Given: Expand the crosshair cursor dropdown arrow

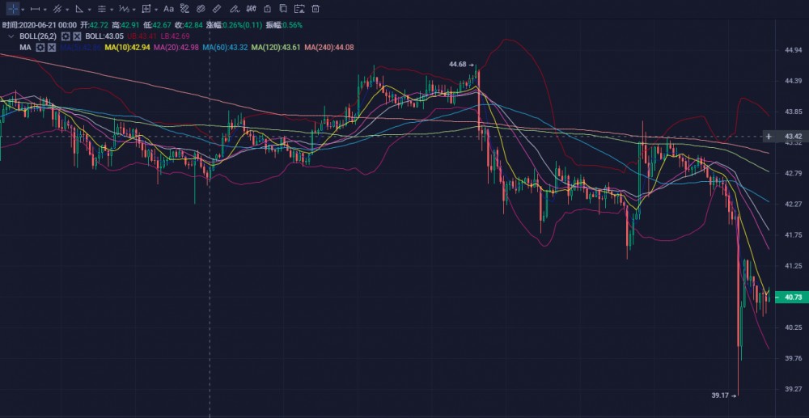Looking at the screenshot, I should pos(23,9).
